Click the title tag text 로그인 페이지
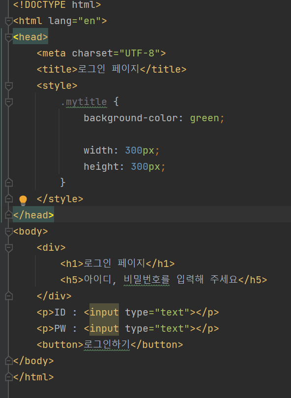This screenshot has height=398, width=291. pos(109,69)
